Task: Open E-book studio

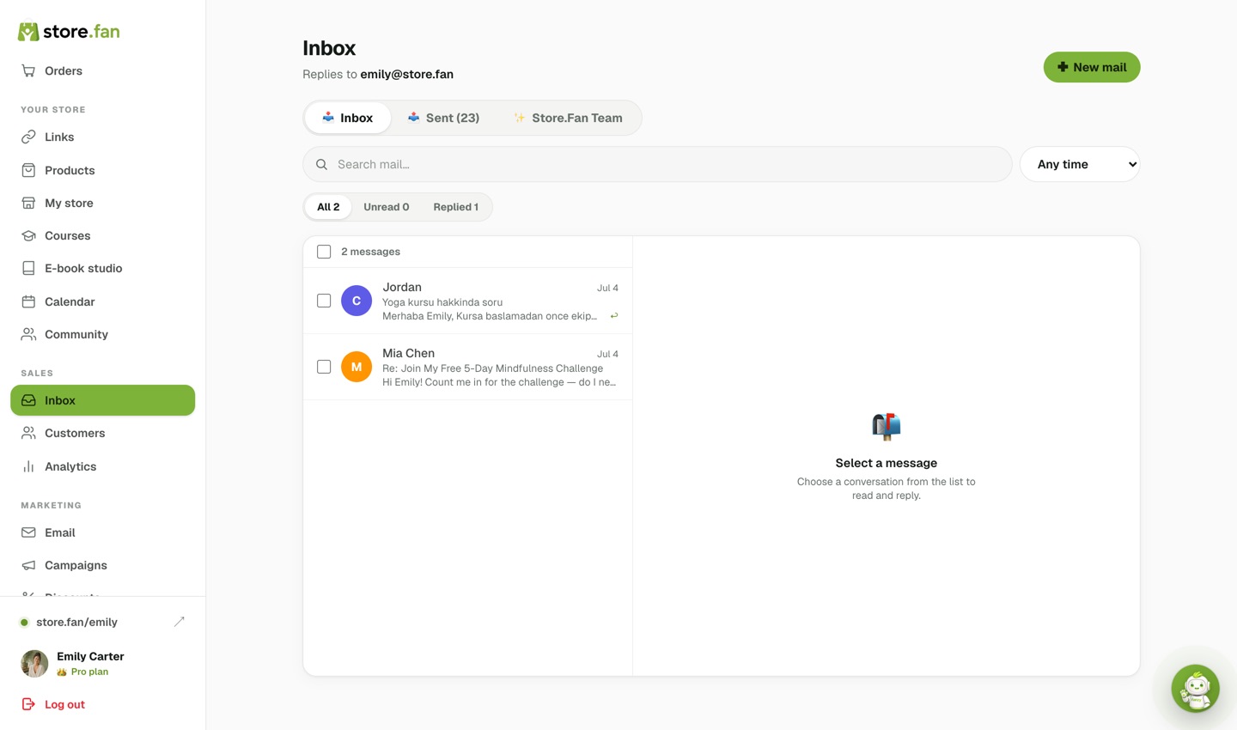Action: (103, 268)
